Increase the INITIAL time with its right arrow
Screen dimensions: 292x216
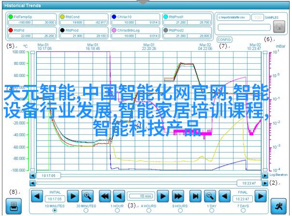73,196
